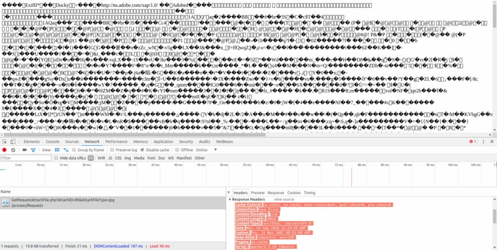Close the DevTools panel
The image size is (497, 250).
click(492, 141)
